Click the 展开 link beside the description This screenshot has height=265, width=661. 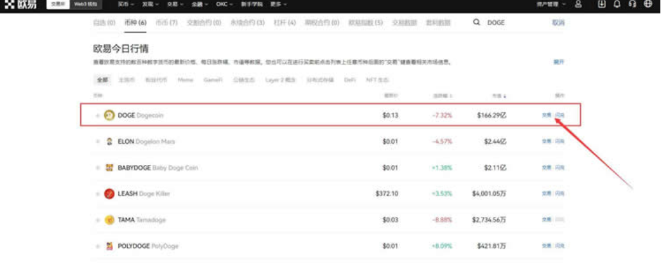(x=559, y=62)
